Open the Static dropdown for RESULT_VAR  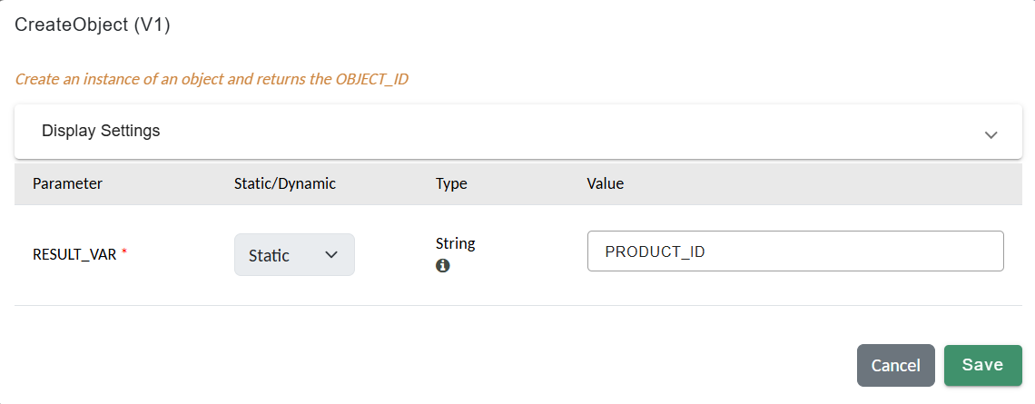[293, 255]
